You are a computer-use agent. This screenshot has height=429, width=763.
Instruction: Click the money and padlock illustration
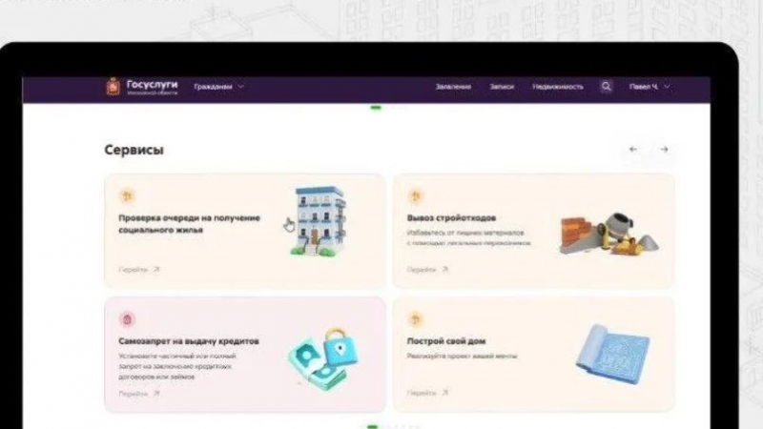point(323,358)
